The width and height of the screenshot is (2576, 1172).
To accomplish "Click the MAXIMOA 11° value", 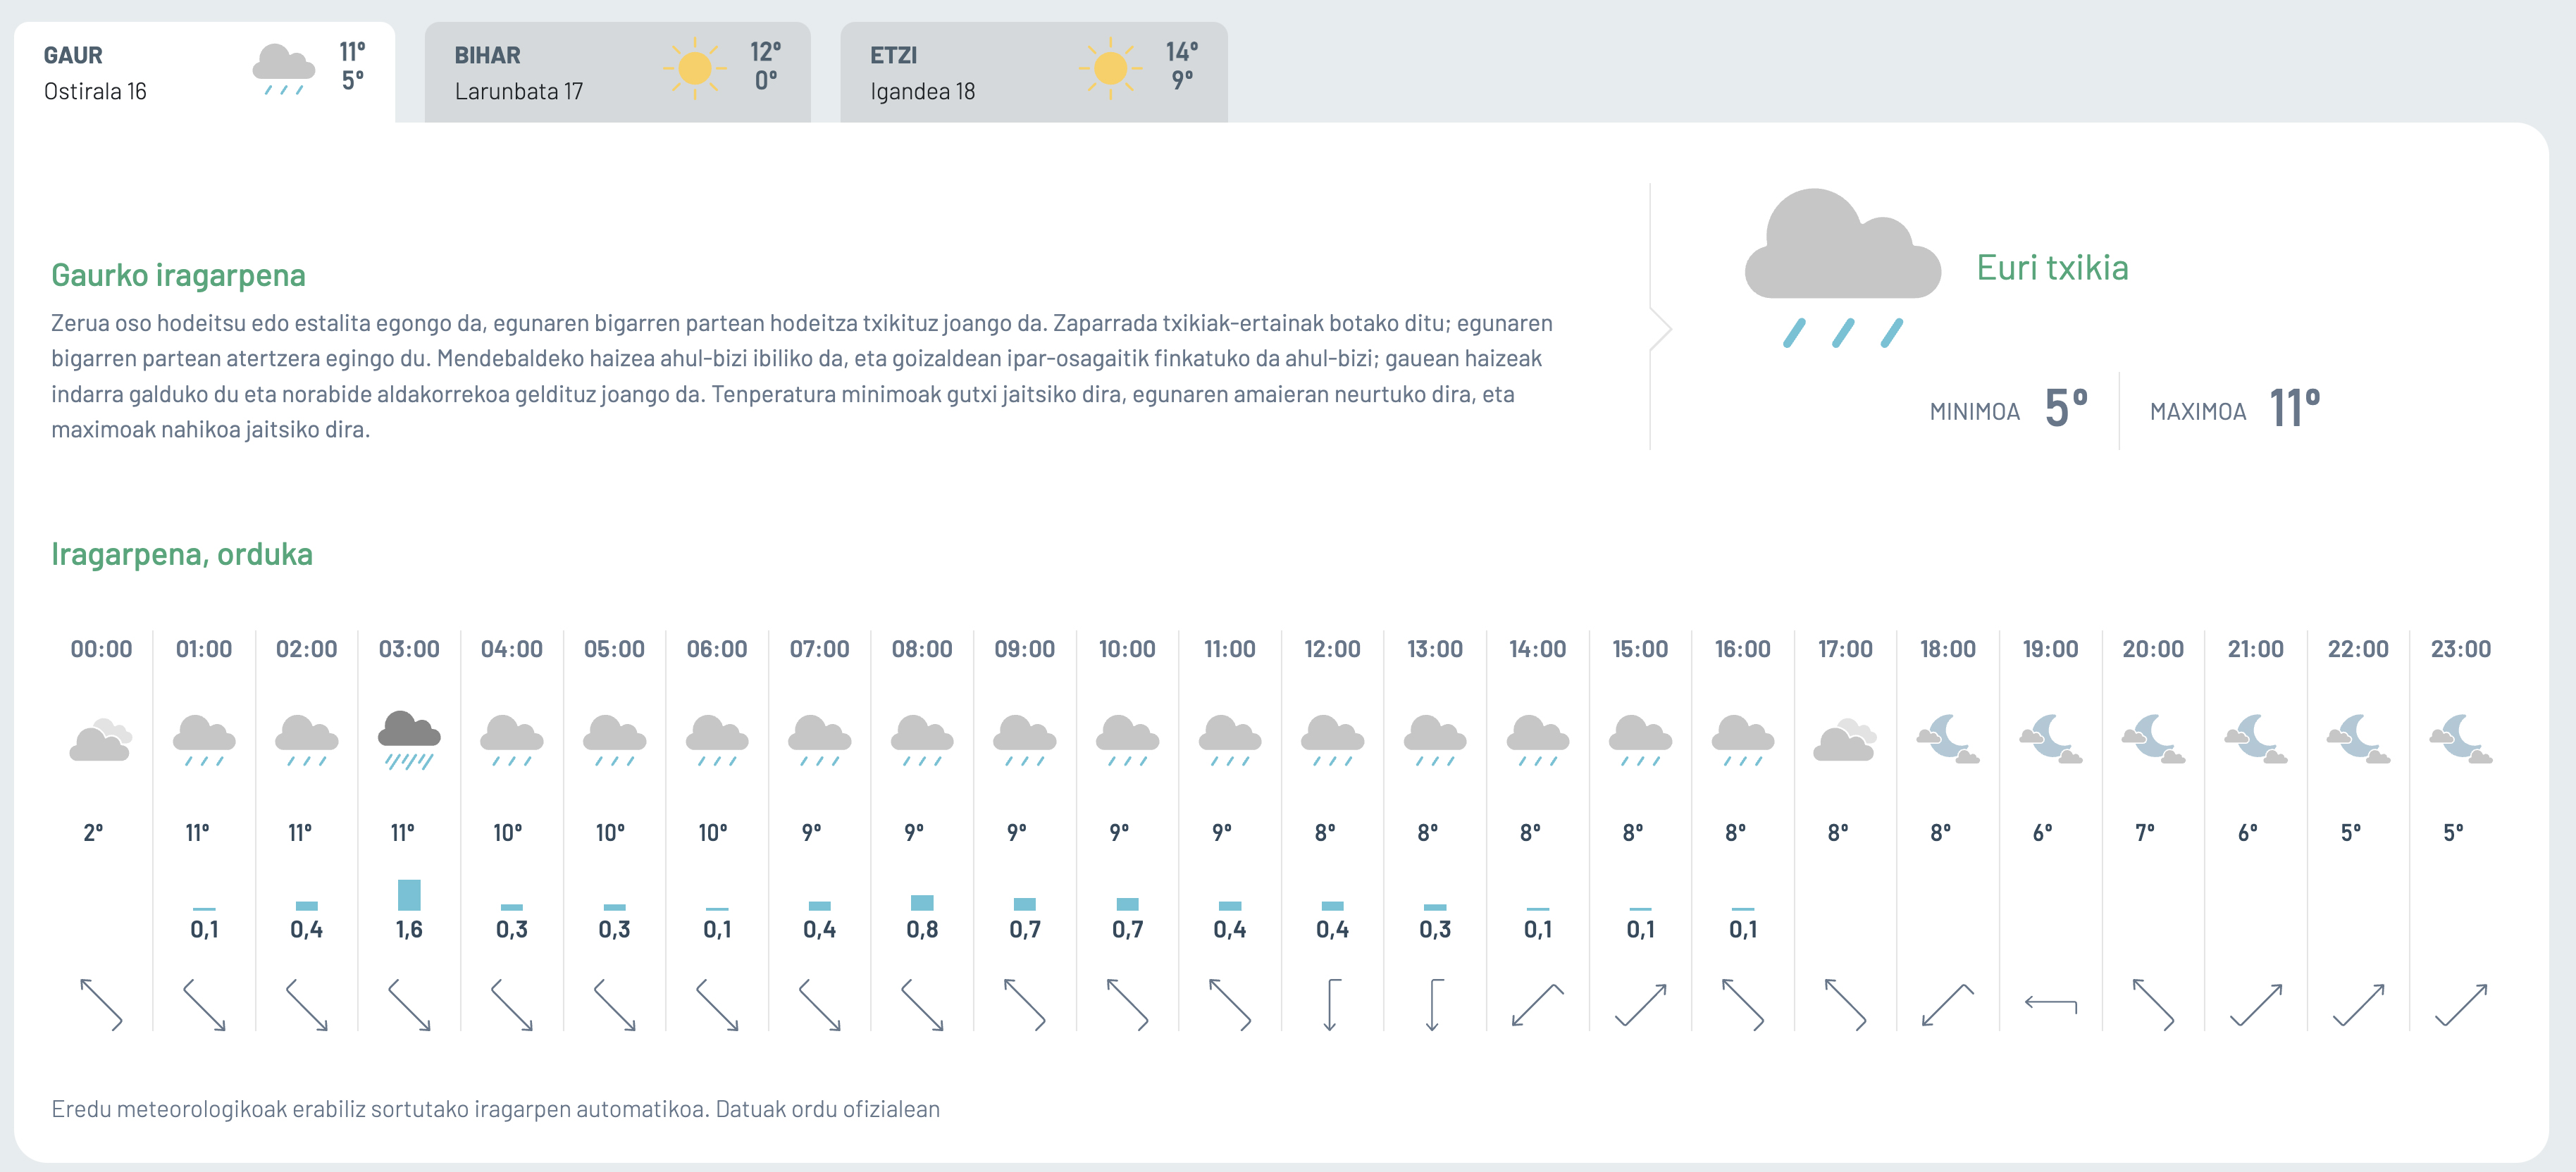I will point(2294,408).
